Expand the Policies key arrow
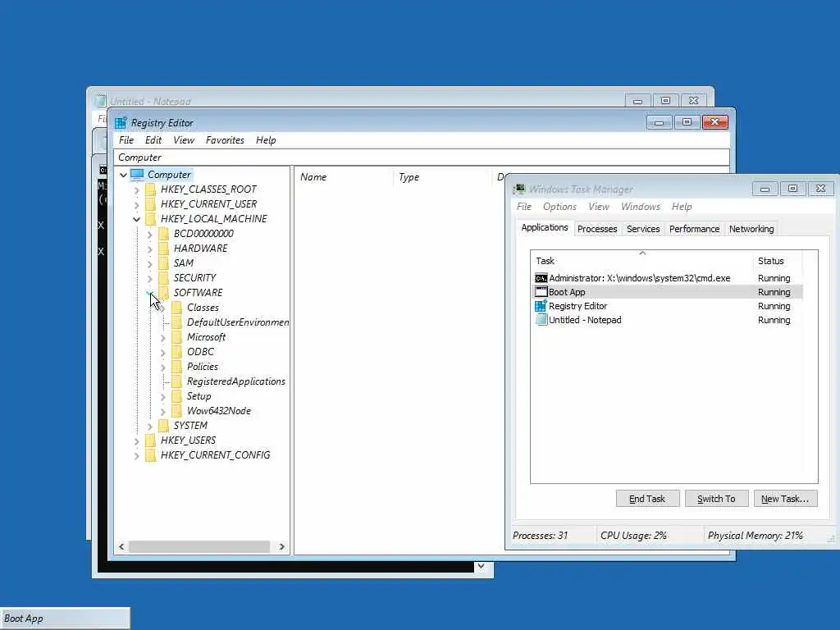Screen dimensions: 840x630 163,367
